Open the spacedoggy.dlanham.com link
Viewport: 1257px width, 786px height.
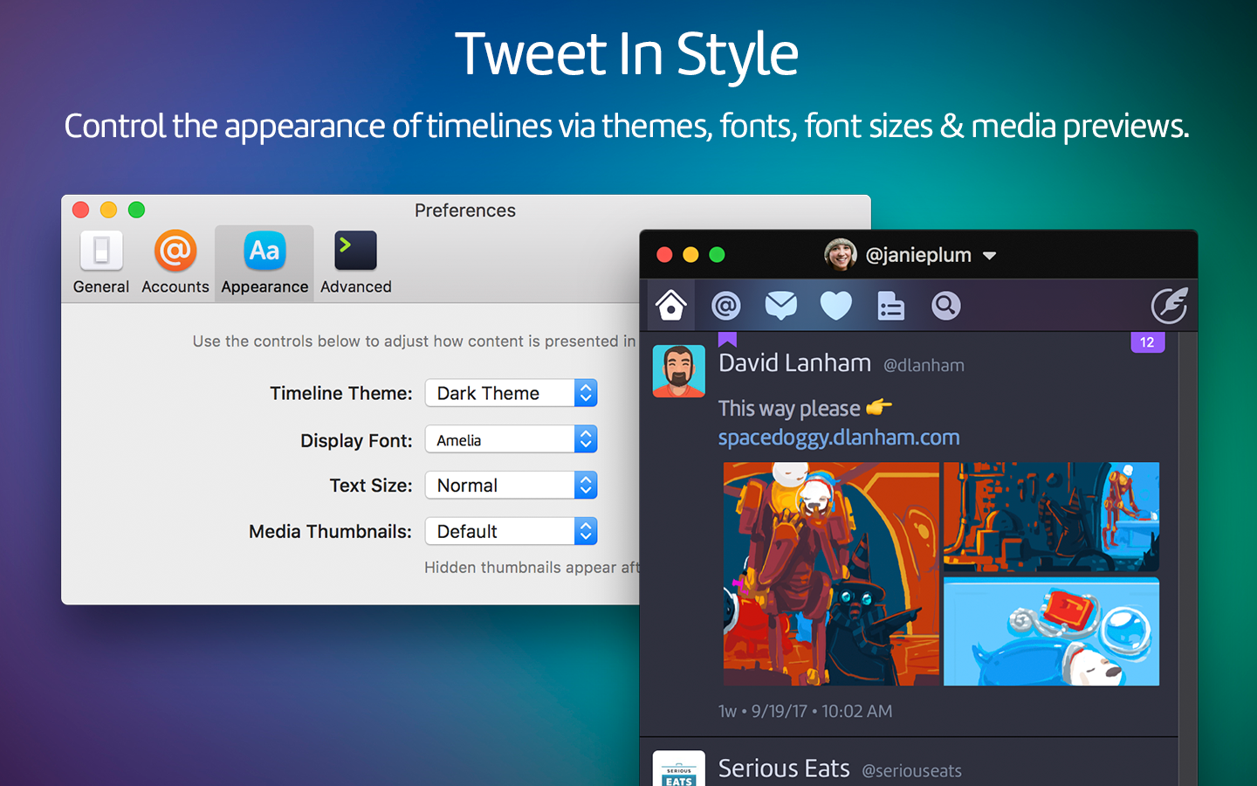point(839,438)
